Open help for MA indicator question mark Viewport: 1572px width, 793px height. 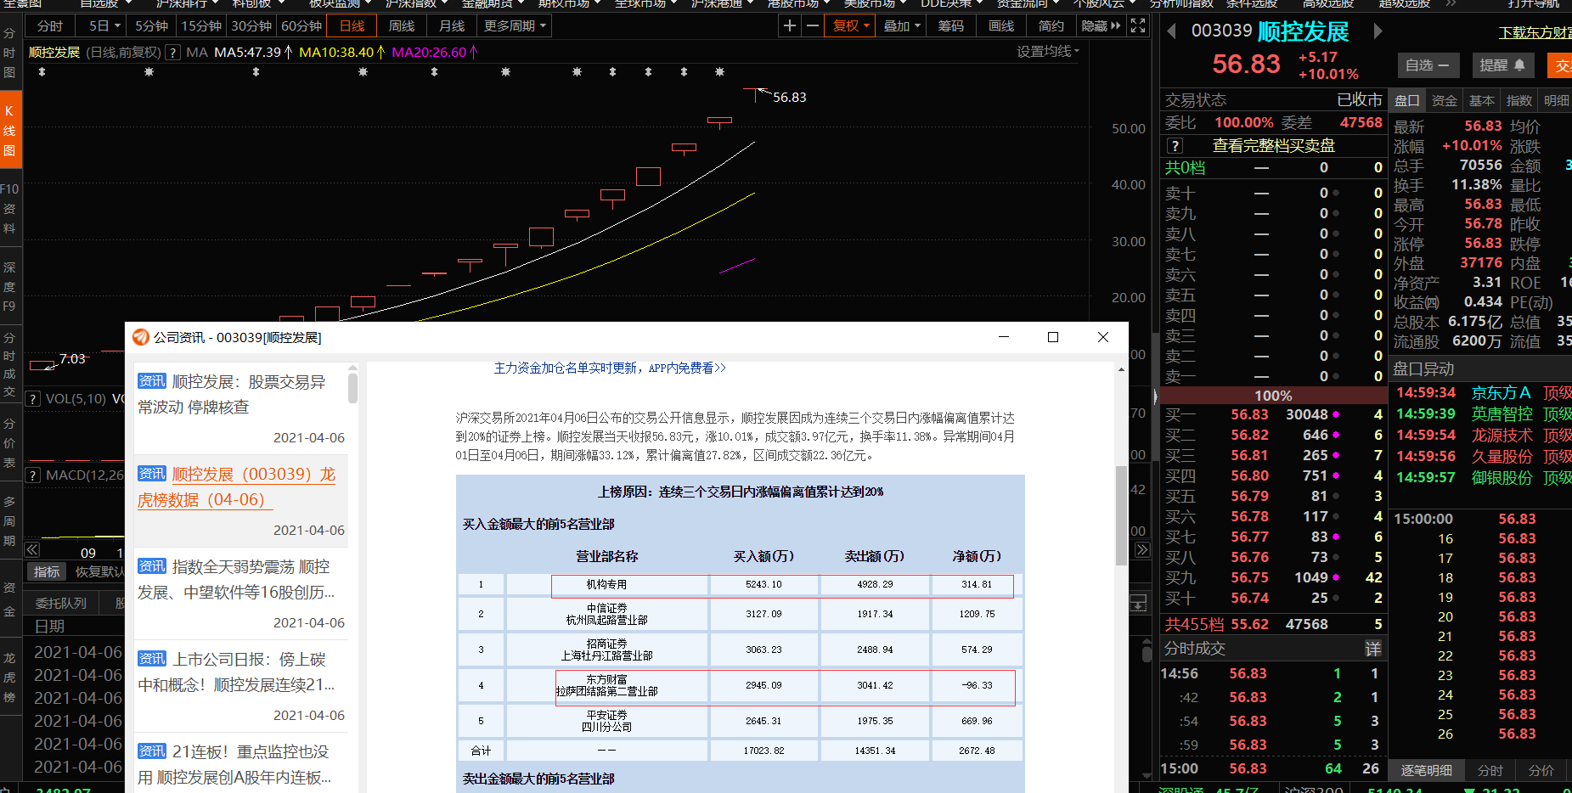(172, 53)
